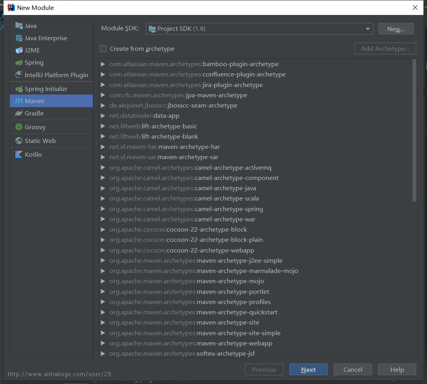The width and height of the screenshot is (427, 384).
Task: Expand lift-archetype-blank entry
Action: click(x=103, y=136)
